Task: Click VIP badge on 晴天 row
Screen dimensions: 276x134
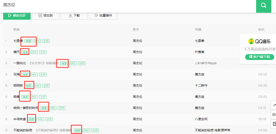Action: 43,52
